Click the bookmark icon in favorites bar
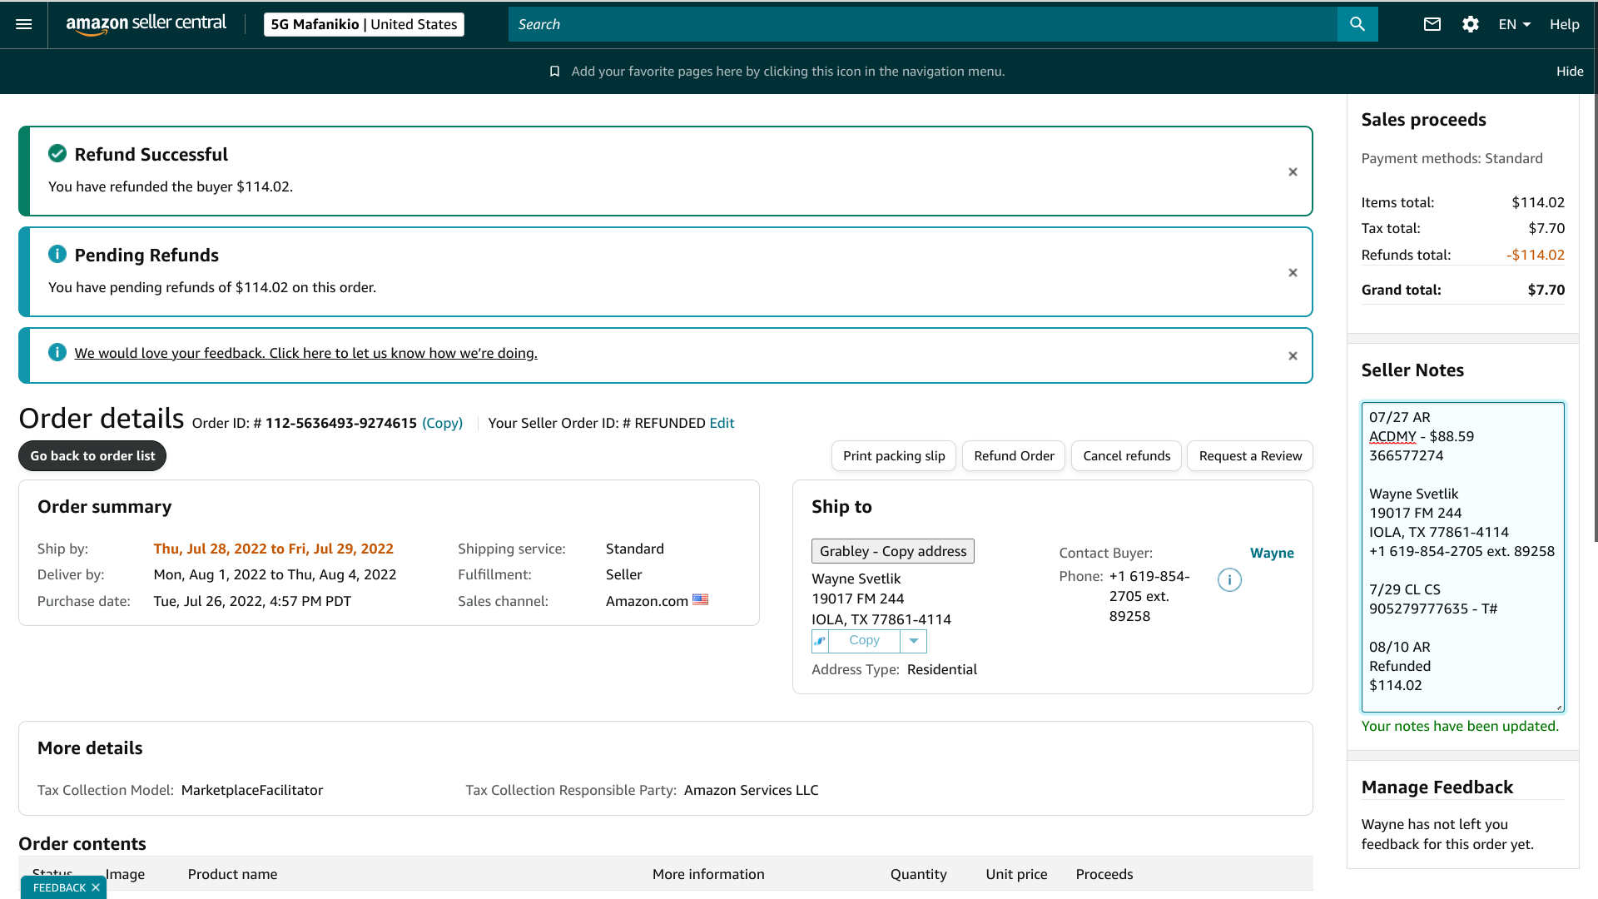The image size is (1598, 899). tap(554, 72)
